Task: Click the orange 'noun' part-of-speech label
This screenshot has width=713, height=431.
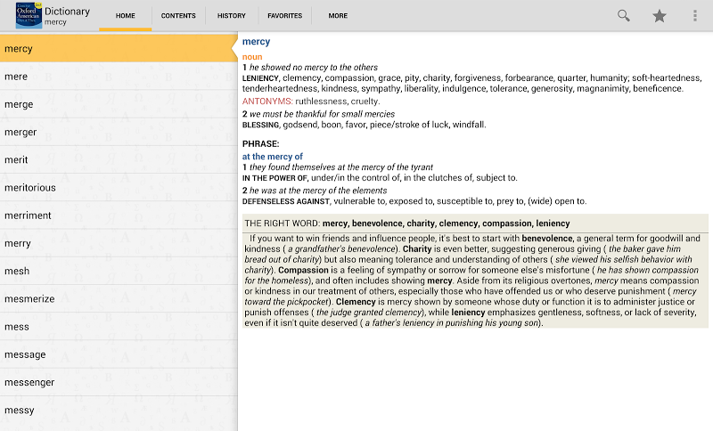Action: coord(252,57)
